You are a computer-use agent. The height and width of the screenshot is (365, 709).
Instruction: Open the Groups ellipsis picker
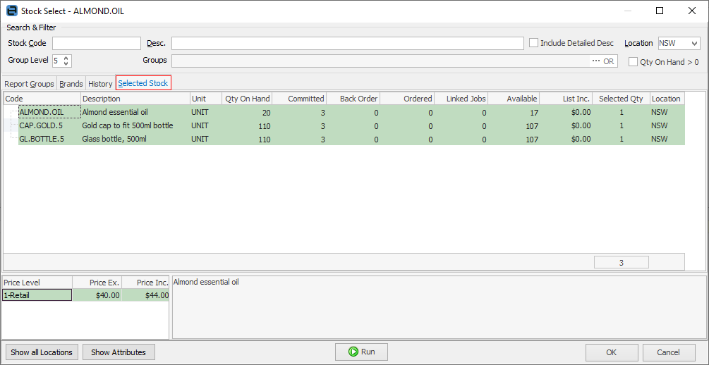coord(596,61)
